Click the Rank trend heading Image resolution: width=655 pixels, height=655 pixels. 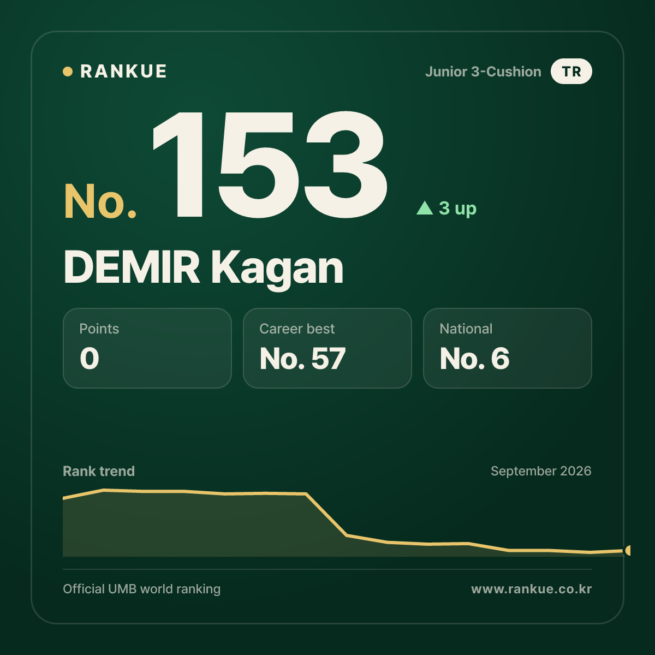[99, 471]
